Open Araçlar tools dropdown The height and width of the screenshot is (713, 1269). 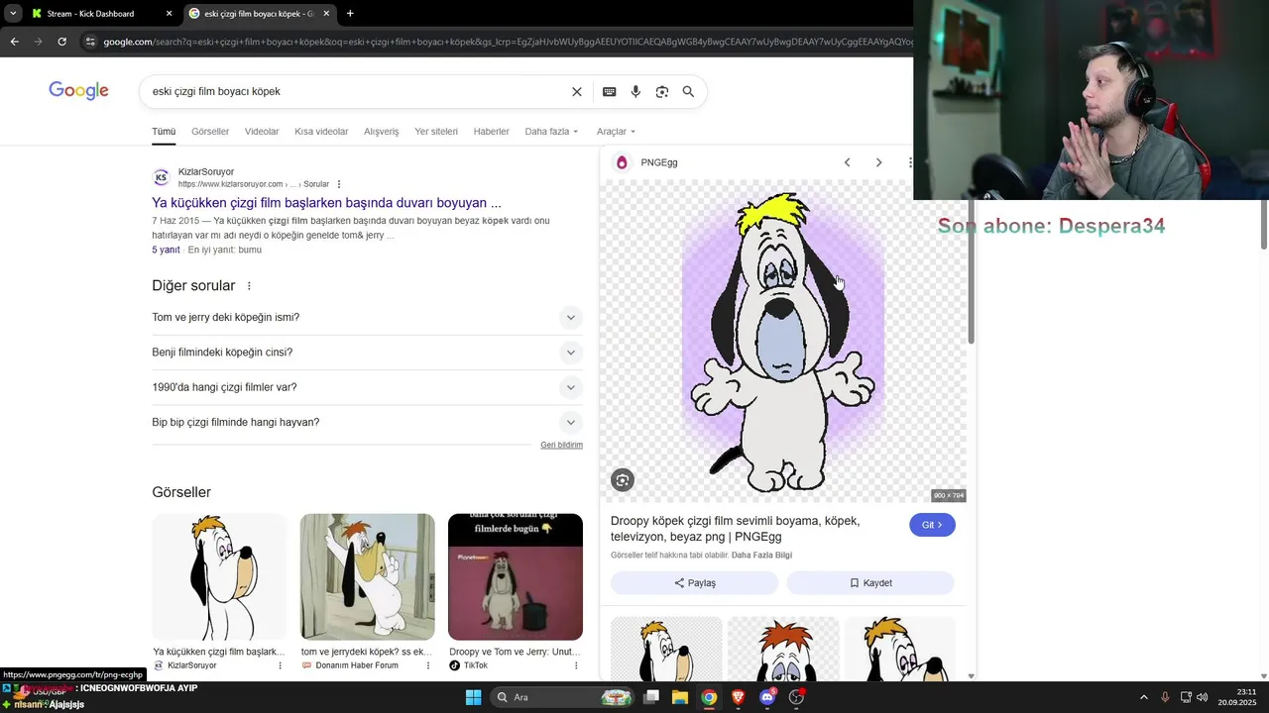point(616,131)
